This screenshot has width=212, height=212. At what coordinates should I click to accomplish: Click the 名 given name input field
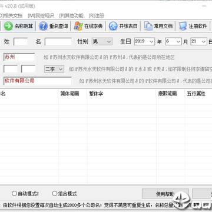coord(58,42)
